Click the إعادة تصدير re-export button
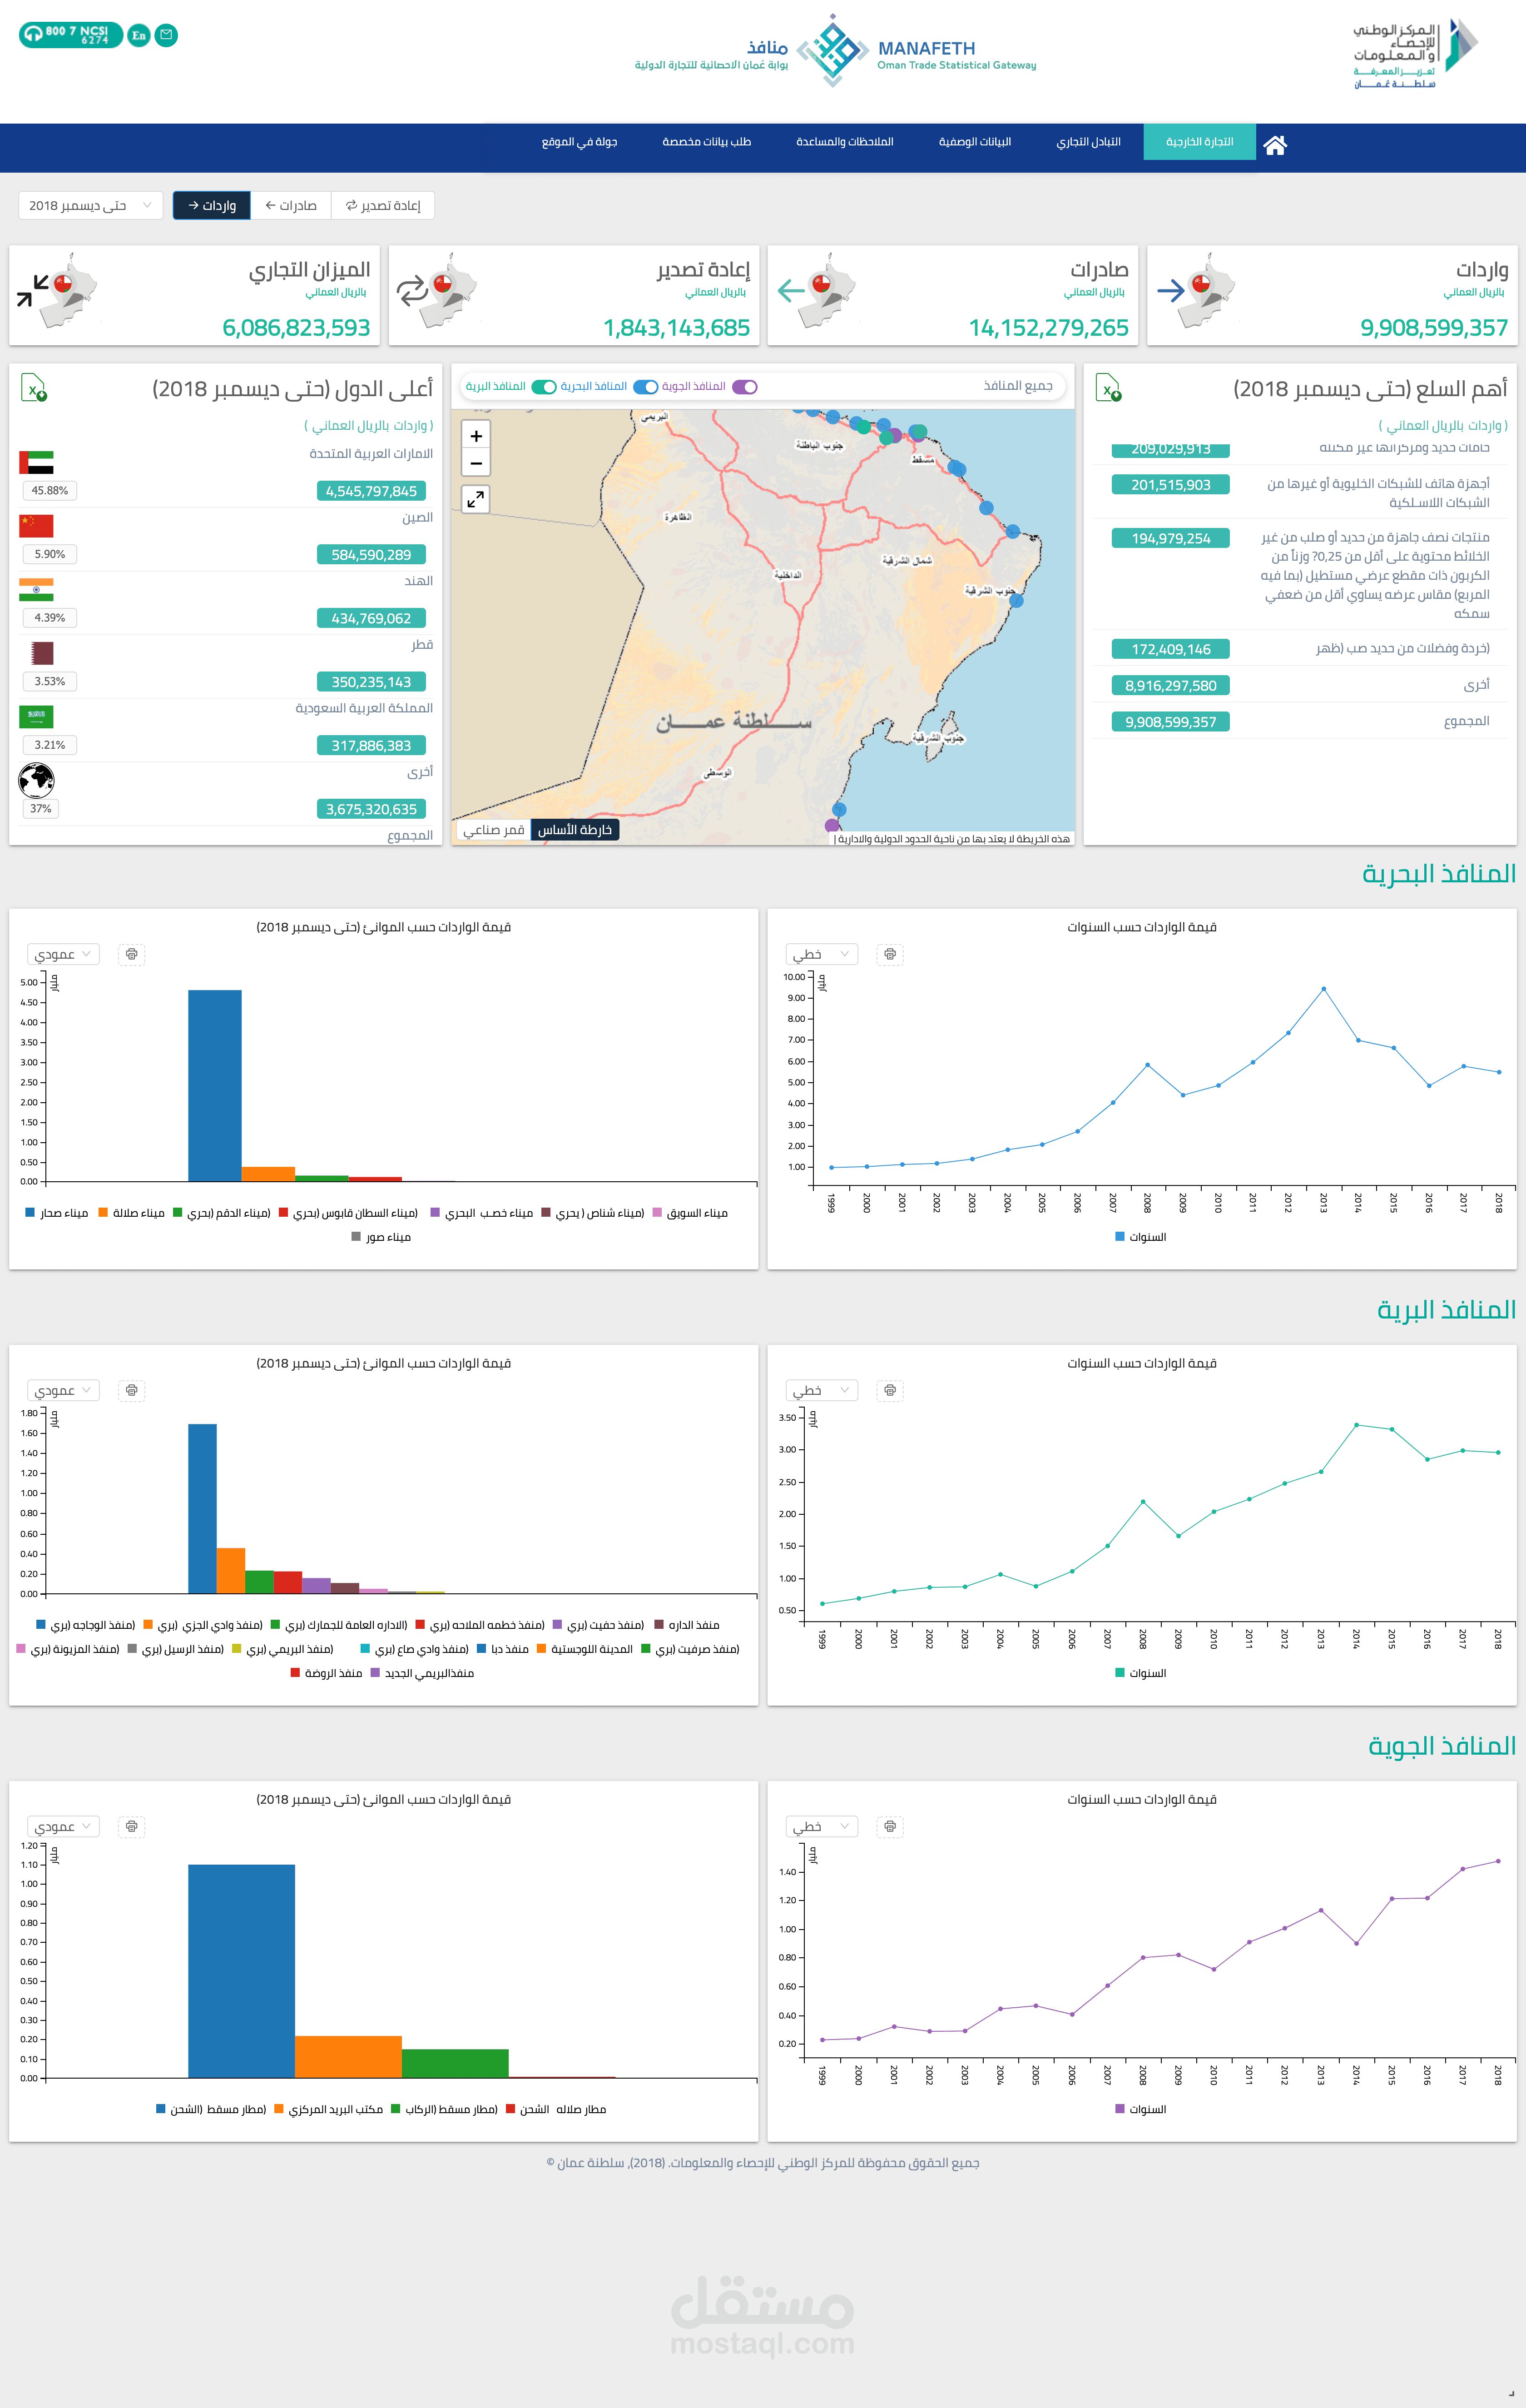This screenshot has height=2408, width=1526. click(x=383, y=205)
